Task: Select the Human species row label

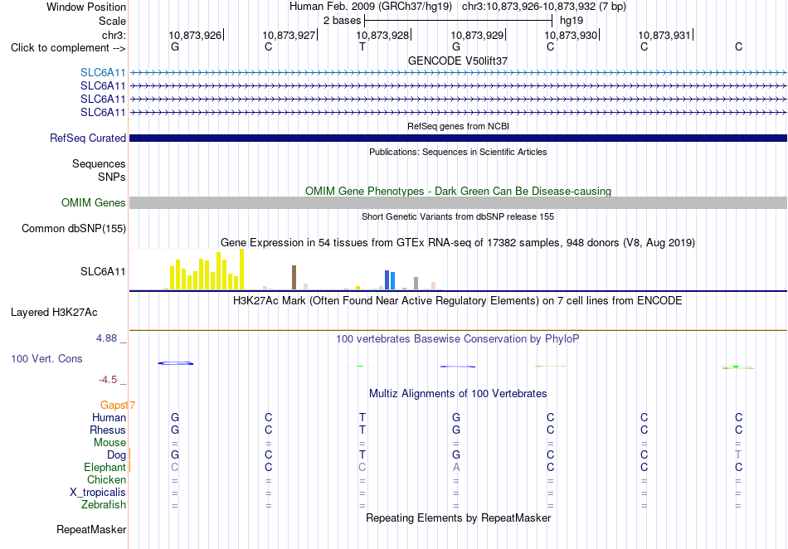Action: [x=109, y=417]
